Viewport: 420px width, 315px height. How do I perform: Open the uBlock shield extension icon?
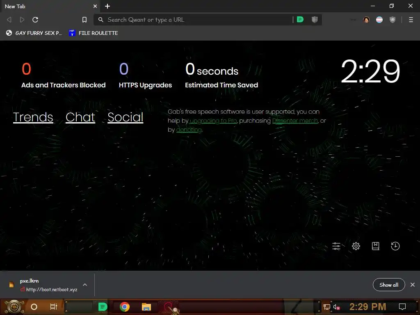click(x=393, y=20)
